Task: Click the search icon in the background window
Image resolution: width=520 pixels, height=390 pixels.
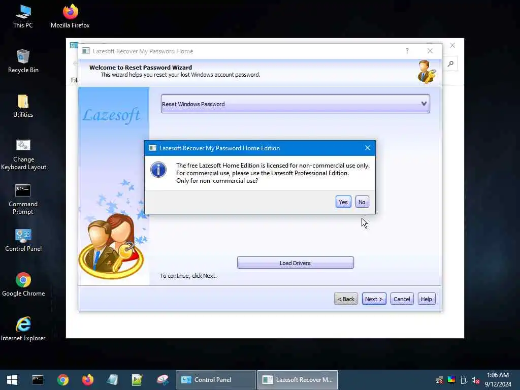Action: (451, 63)
